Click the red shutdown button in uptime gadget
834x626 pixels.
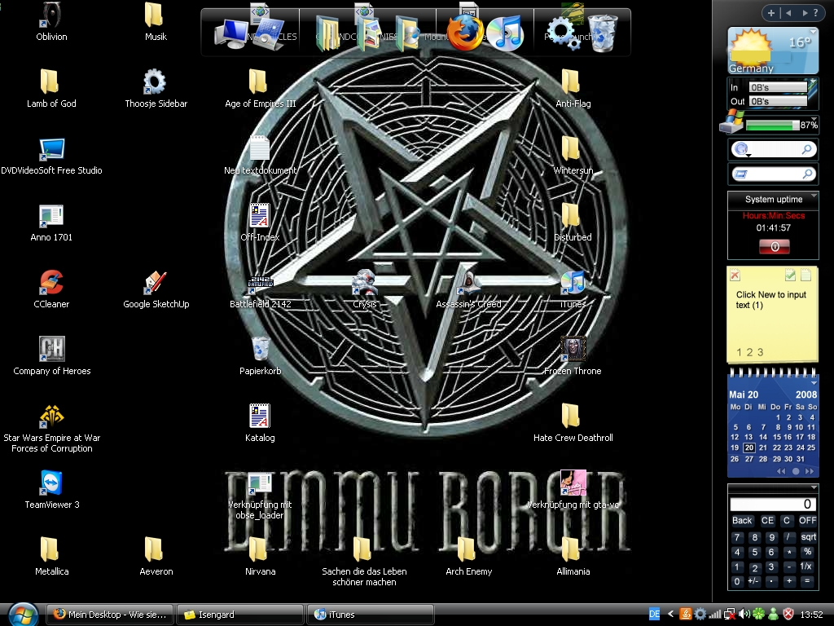coord(773,246)
